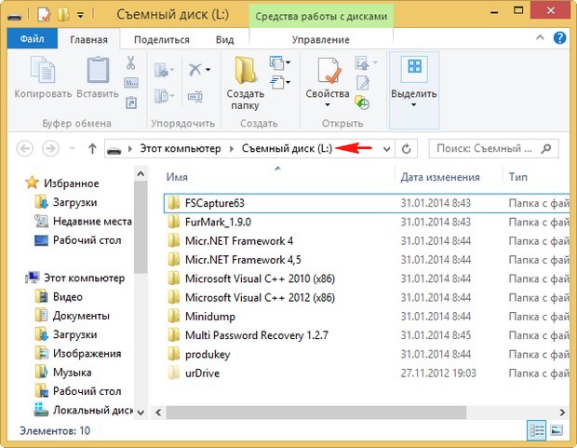Open the Поделиться (Share) ribbon tab
The width and height of the screenshot is (577, 448).
161,40
